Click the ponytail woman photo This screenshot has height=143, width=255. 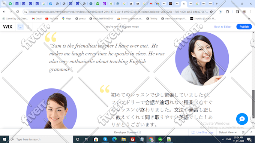[x=51, y=109]
